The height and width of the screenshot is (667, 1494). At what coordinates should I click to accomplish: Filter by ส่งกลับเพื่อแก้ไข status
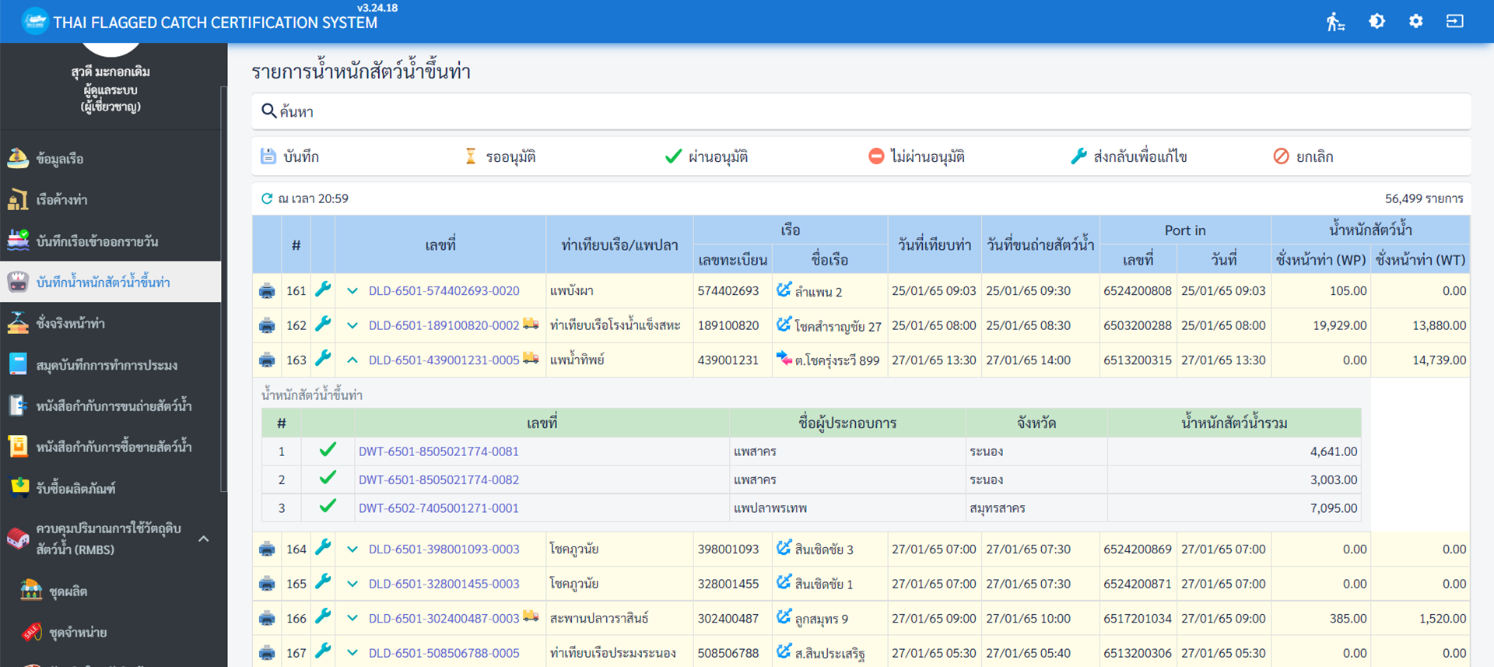pos(1129,156)
